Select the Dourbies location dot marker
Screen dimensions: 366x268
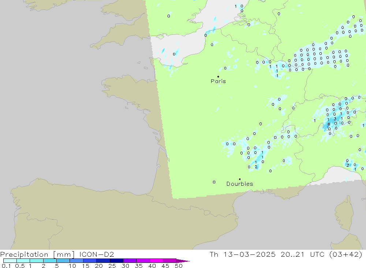pos(240,179)
